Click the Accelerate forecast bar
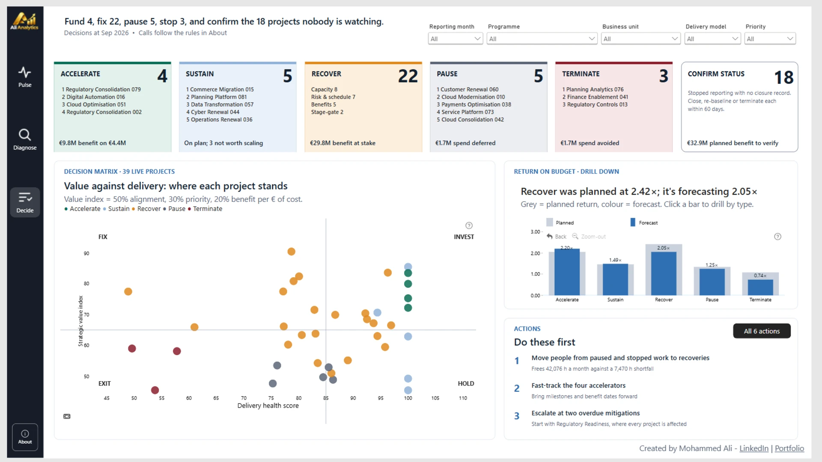The width and height of the screenshot is (822, 462). pyautogui.click(x=567, y=272)
